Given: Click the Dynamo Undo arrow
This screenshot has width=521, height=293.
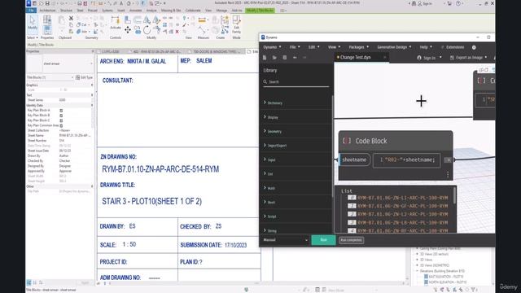Looking at the screenshot, I should point(295,58).
